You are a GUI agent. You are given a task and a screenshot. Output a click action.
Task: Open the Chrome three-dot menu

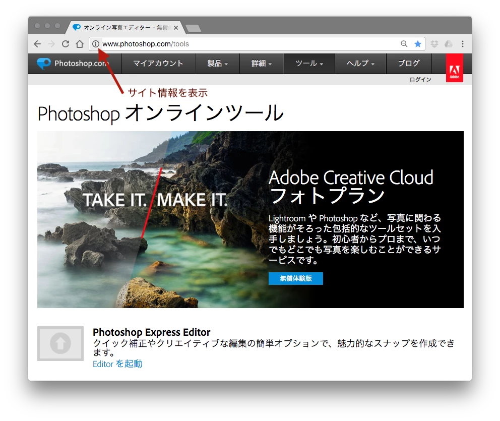[463, 44]
